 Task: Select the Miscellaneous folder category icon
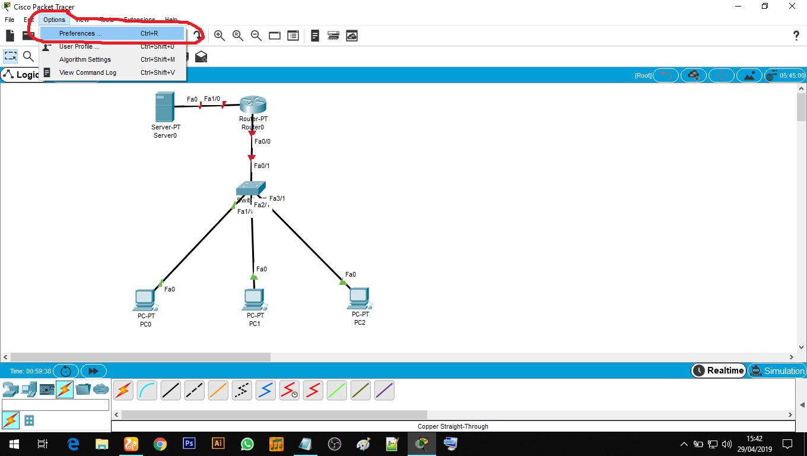(x=83, y=389)
